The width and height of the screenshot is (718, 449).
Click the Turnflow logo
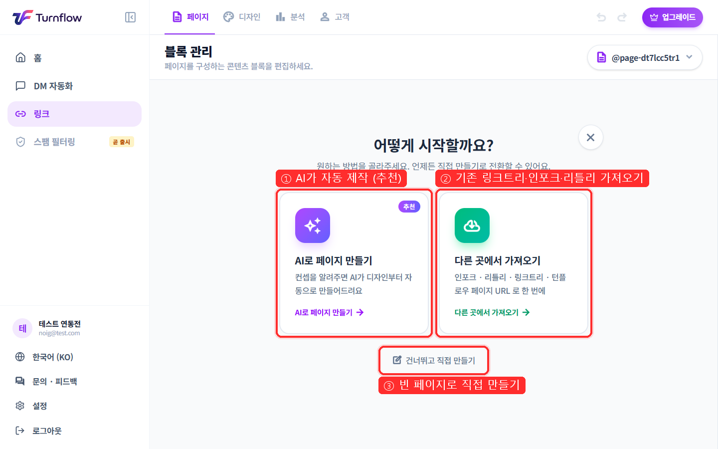tap(47, 17)
